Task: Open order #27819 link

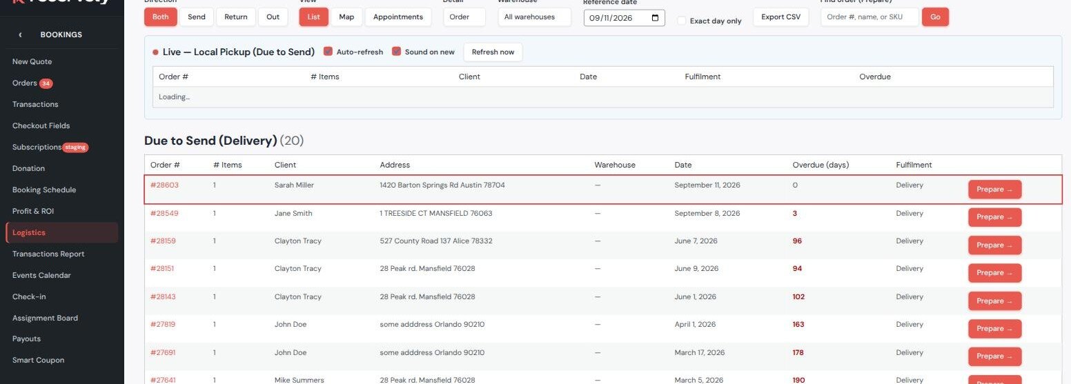Action: pos(163,324)
